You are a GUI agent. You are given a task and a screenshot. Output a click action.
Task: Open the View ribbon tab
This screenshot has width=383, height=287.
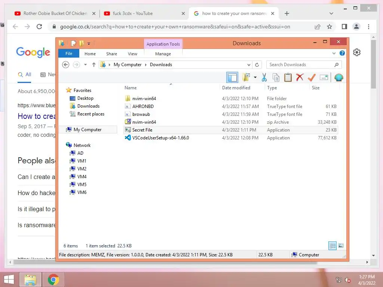coord(132,54)
